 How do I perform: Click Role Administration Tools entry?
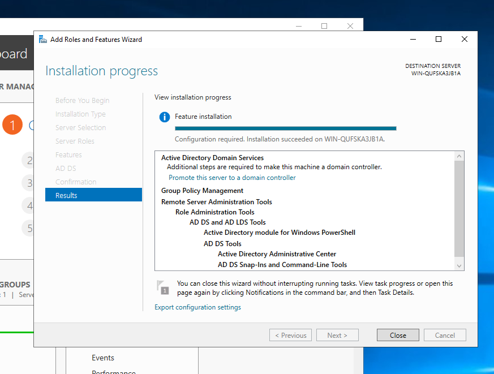[214, 212]
